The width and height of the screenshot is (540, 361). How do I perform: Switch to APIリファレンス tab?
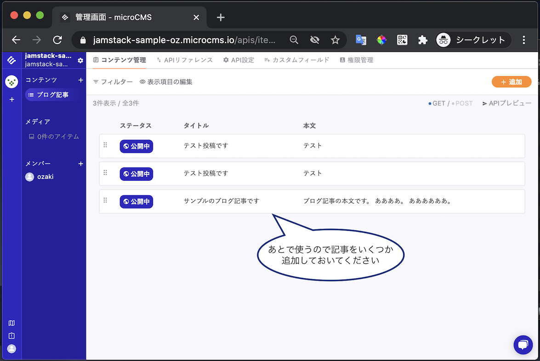click(185, 60)
